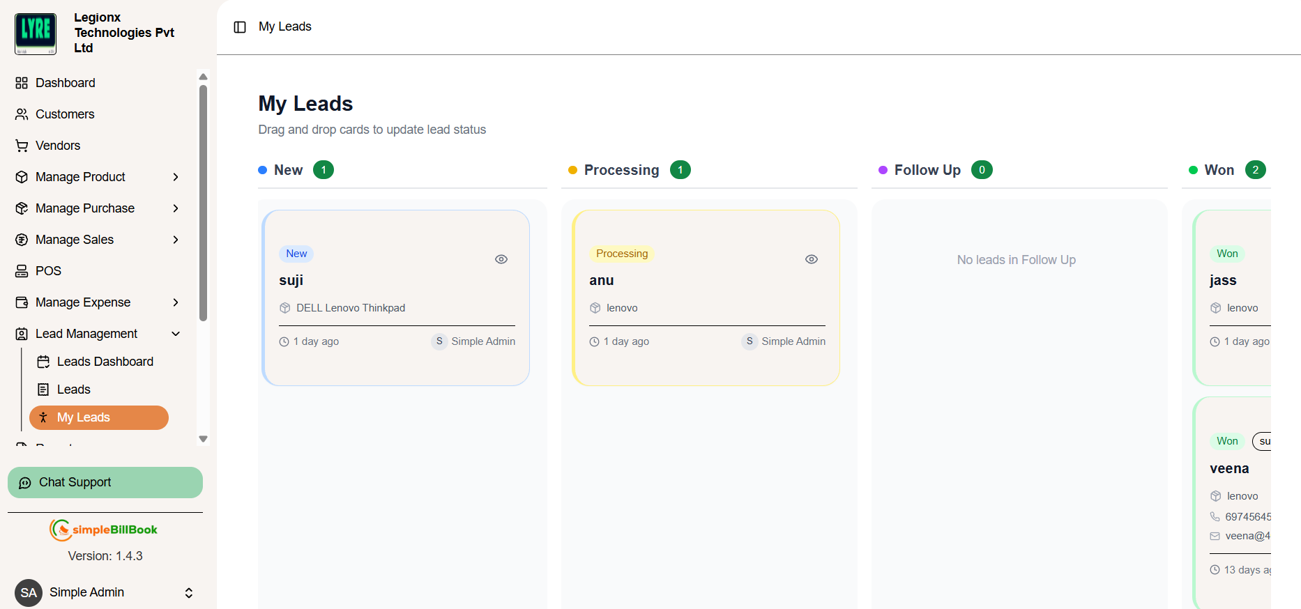This screenshot has height=609, width=1301.
Task: Click the Dashboard grid icon
Action: (22, 83)
